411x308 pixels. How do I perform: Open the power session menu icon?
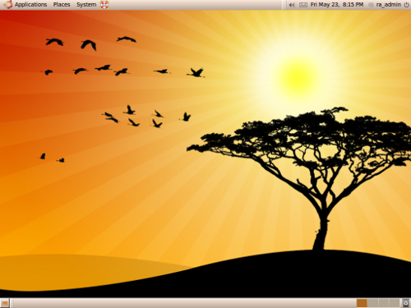coord(406,5)
